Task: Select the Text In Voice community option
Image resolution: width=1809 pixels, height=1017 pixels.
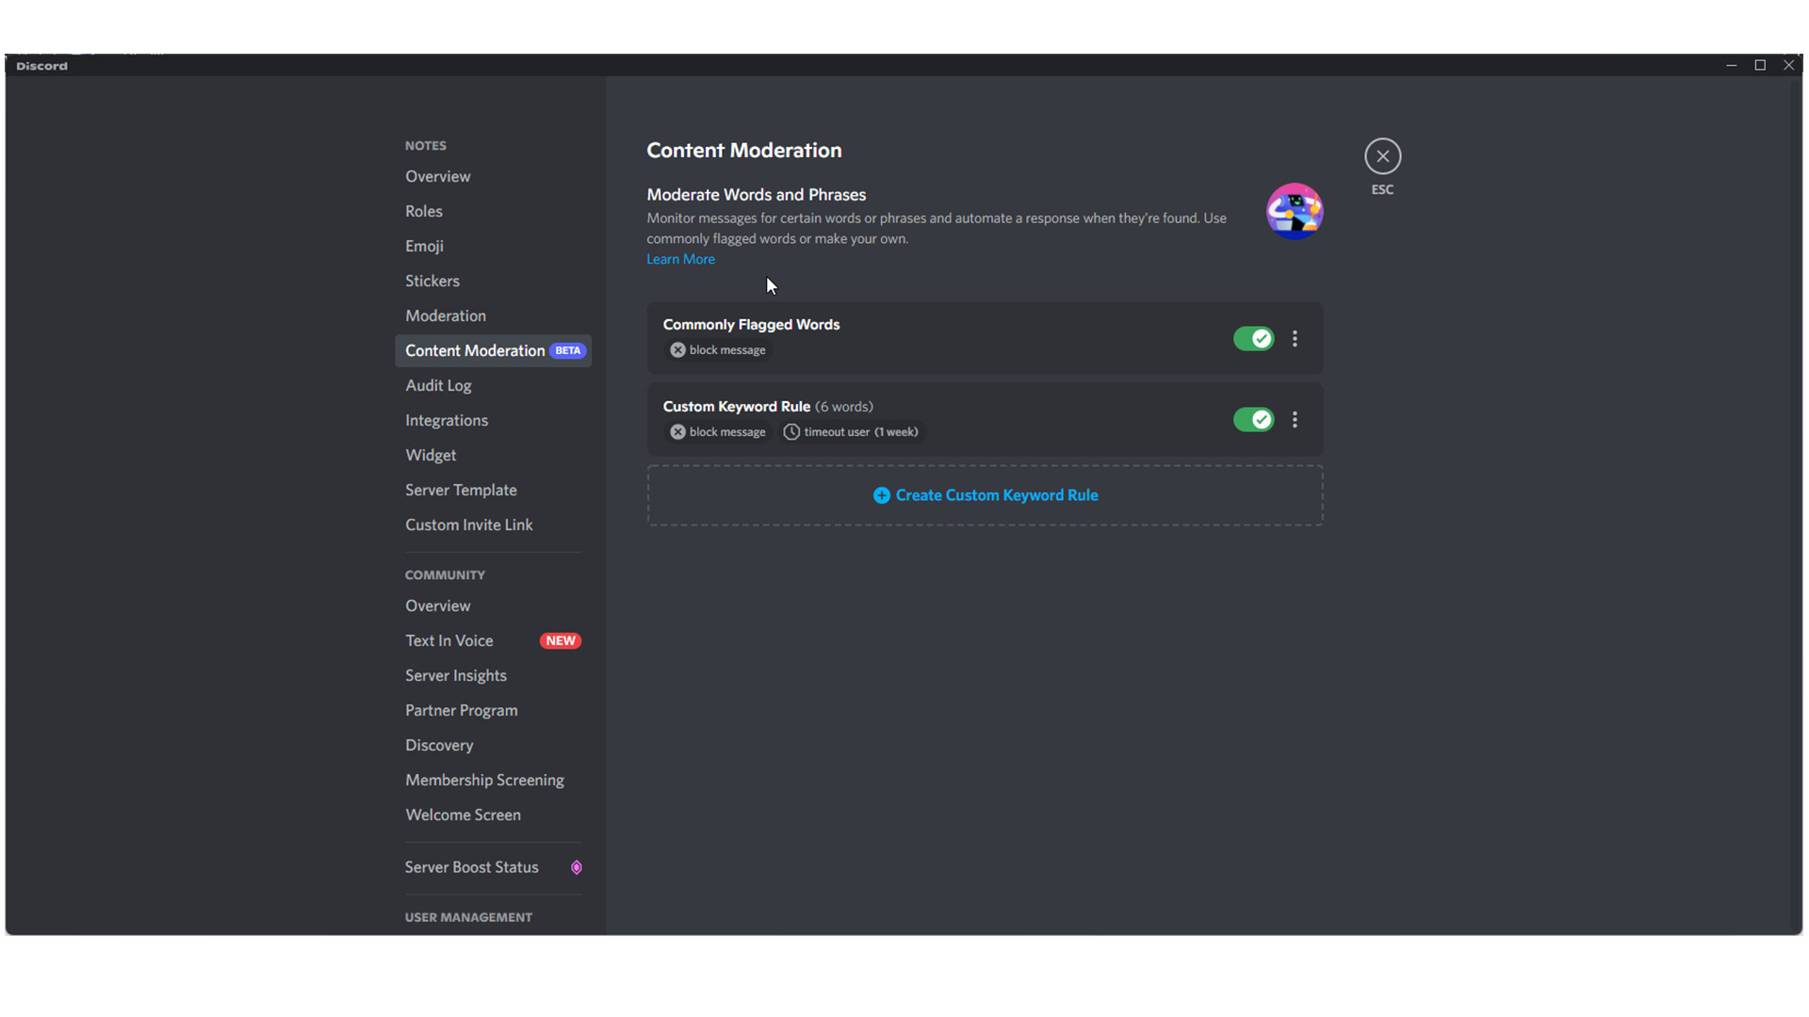Action: click(x=448, y=640)
